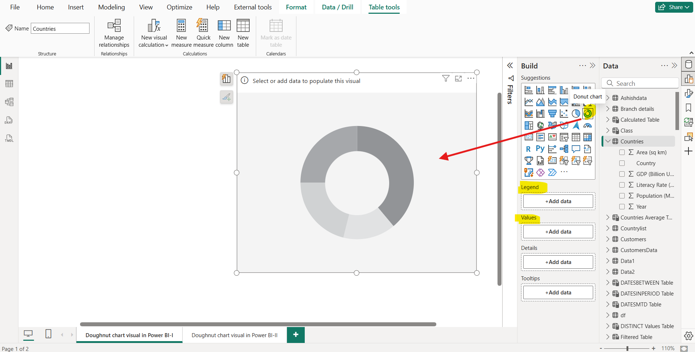
Task: Select the Python visual icon
Action: (x=540, y=148)
